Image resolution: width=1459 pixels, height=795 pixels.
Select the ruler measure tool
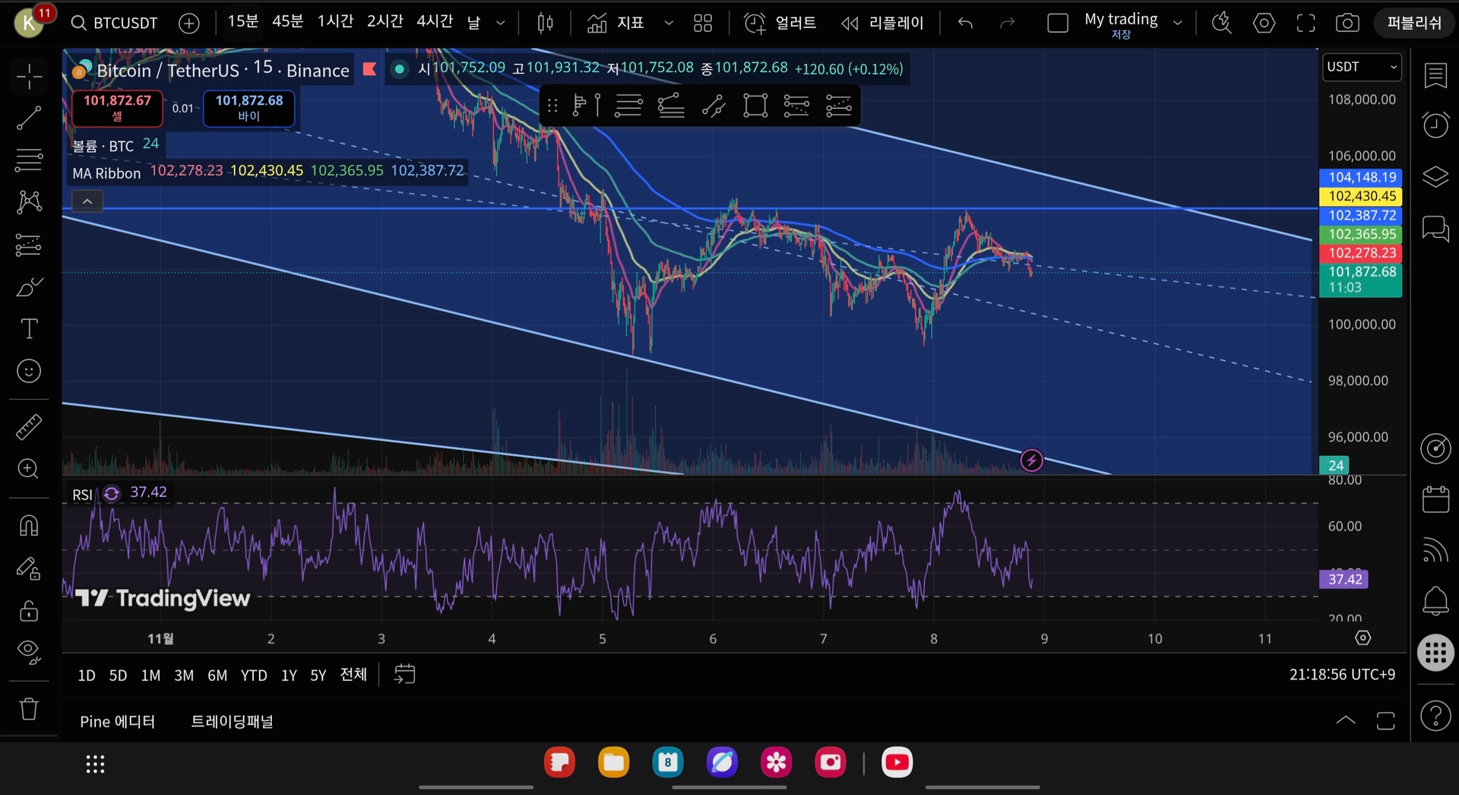29,427
